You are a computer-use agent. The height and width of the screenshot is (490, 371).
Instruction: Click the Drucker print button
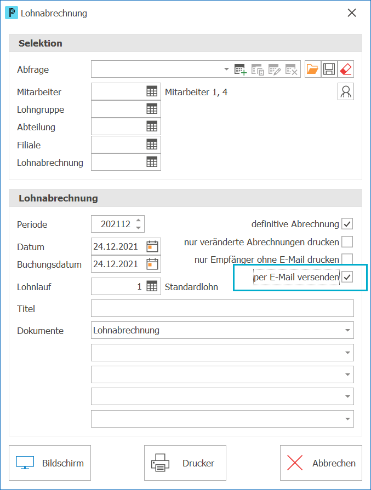(x=185, y=463)
